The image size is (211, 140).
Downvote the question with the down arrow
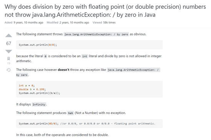pos(8,51)
